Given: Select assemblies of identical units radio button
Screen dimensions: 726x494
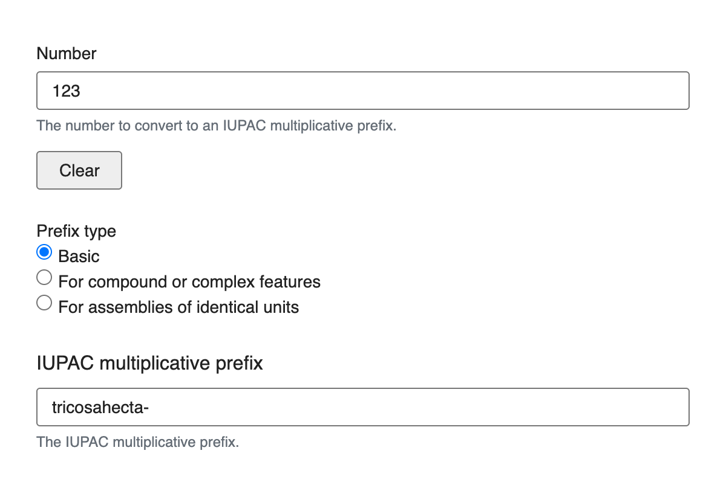Looking at the screenshot, I should (44, 303).
